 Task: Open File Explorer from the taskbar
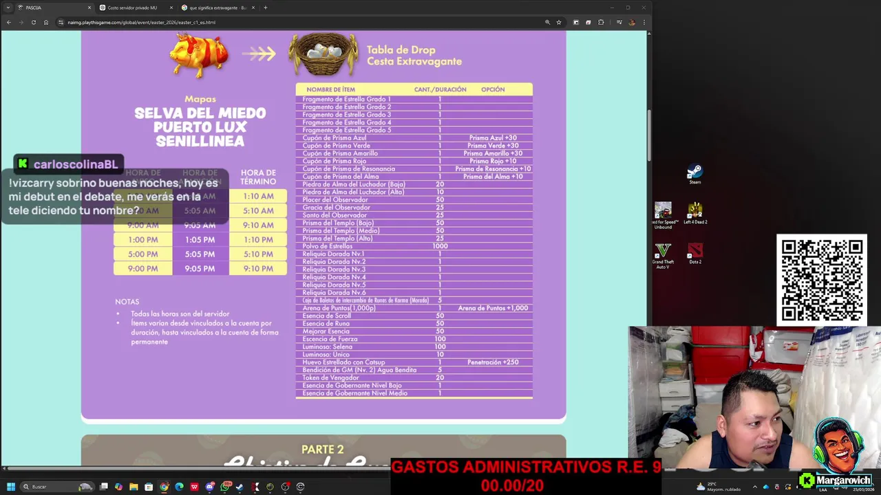click(134, 487)
